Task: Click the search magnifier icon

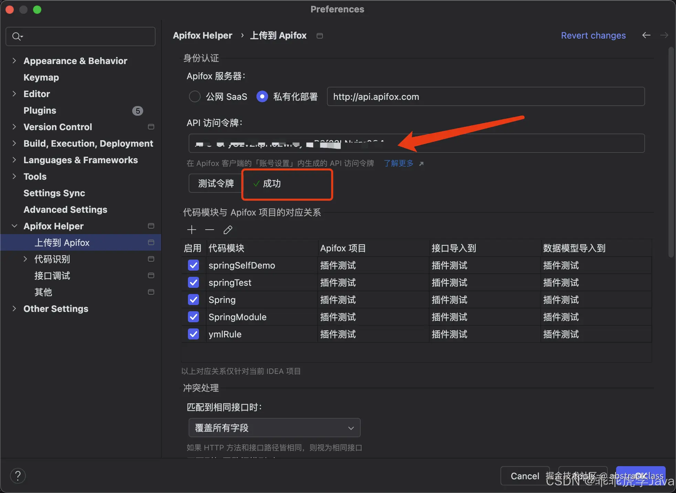Action: [17, 36]
